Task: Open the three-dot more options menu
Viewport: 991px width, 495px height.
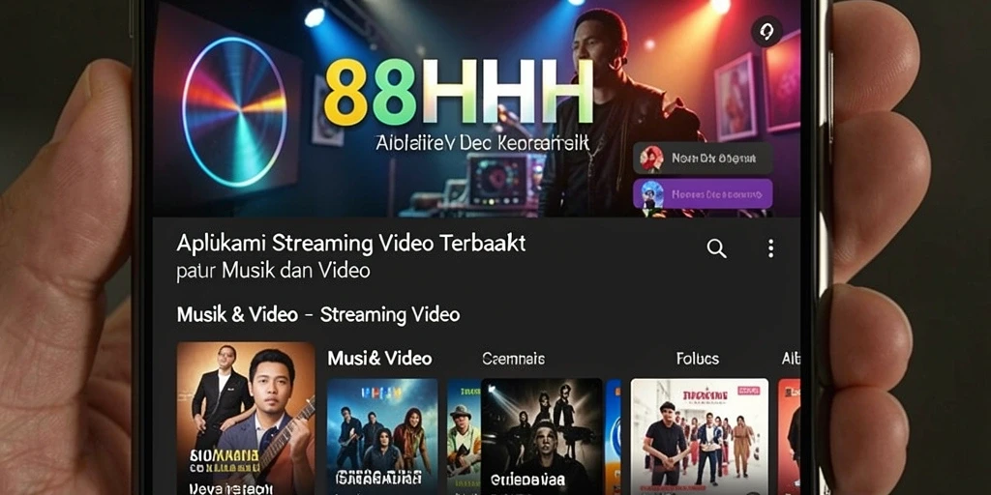Action: 770,248
